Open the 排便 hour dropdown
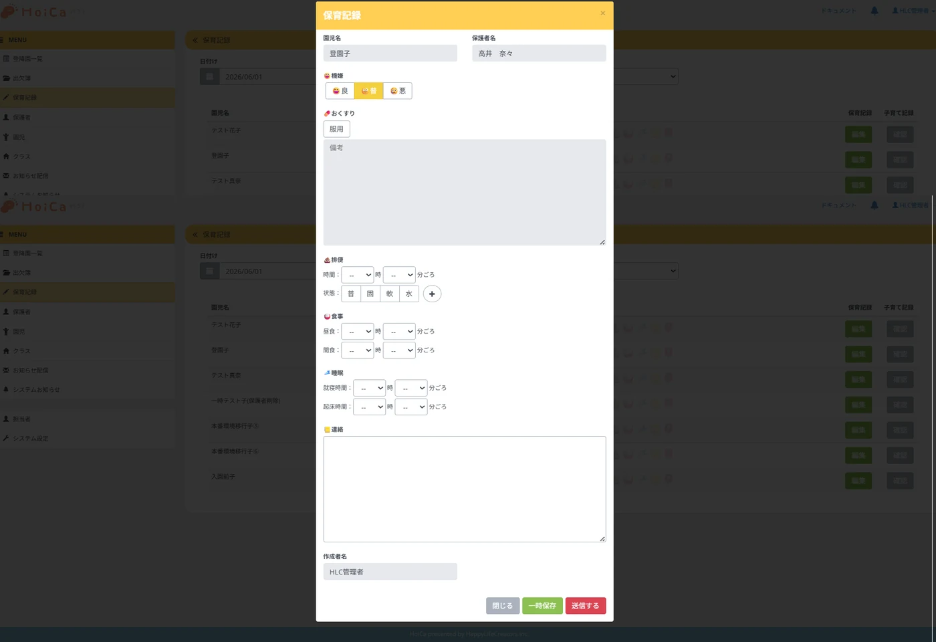936x642 pixels. click(x=357, y=275)
